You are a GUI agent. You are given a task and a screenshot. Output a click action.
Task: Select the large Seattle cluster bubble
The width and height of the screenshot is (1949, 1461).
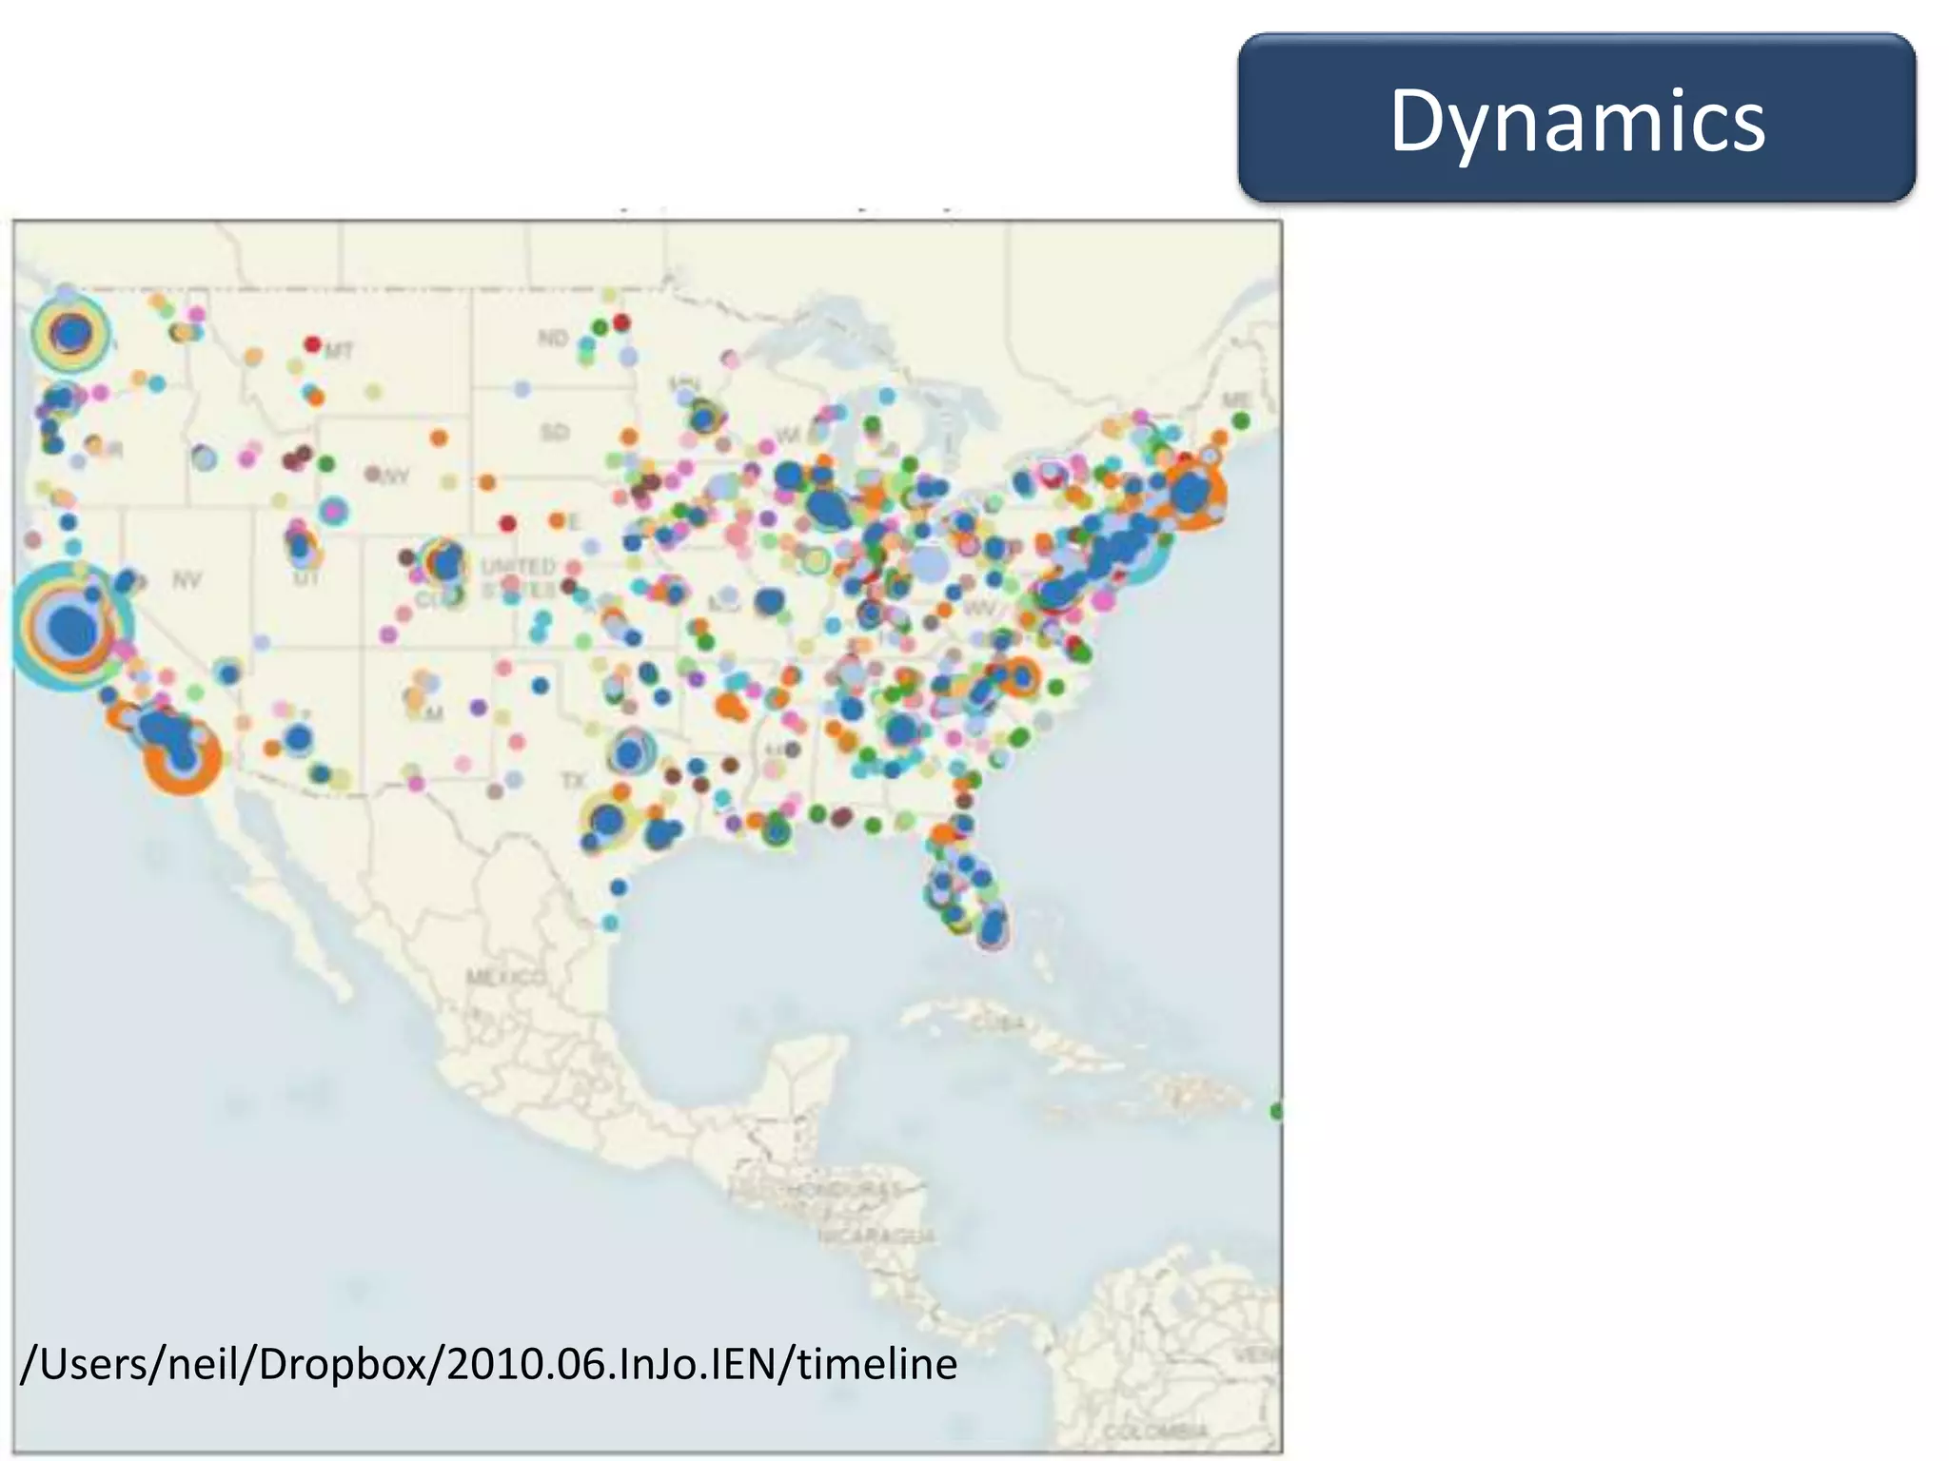[71, 334]
